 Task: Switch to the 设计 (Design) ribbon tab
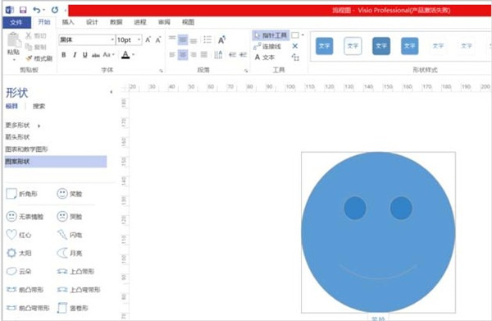[x=92, y=22]
